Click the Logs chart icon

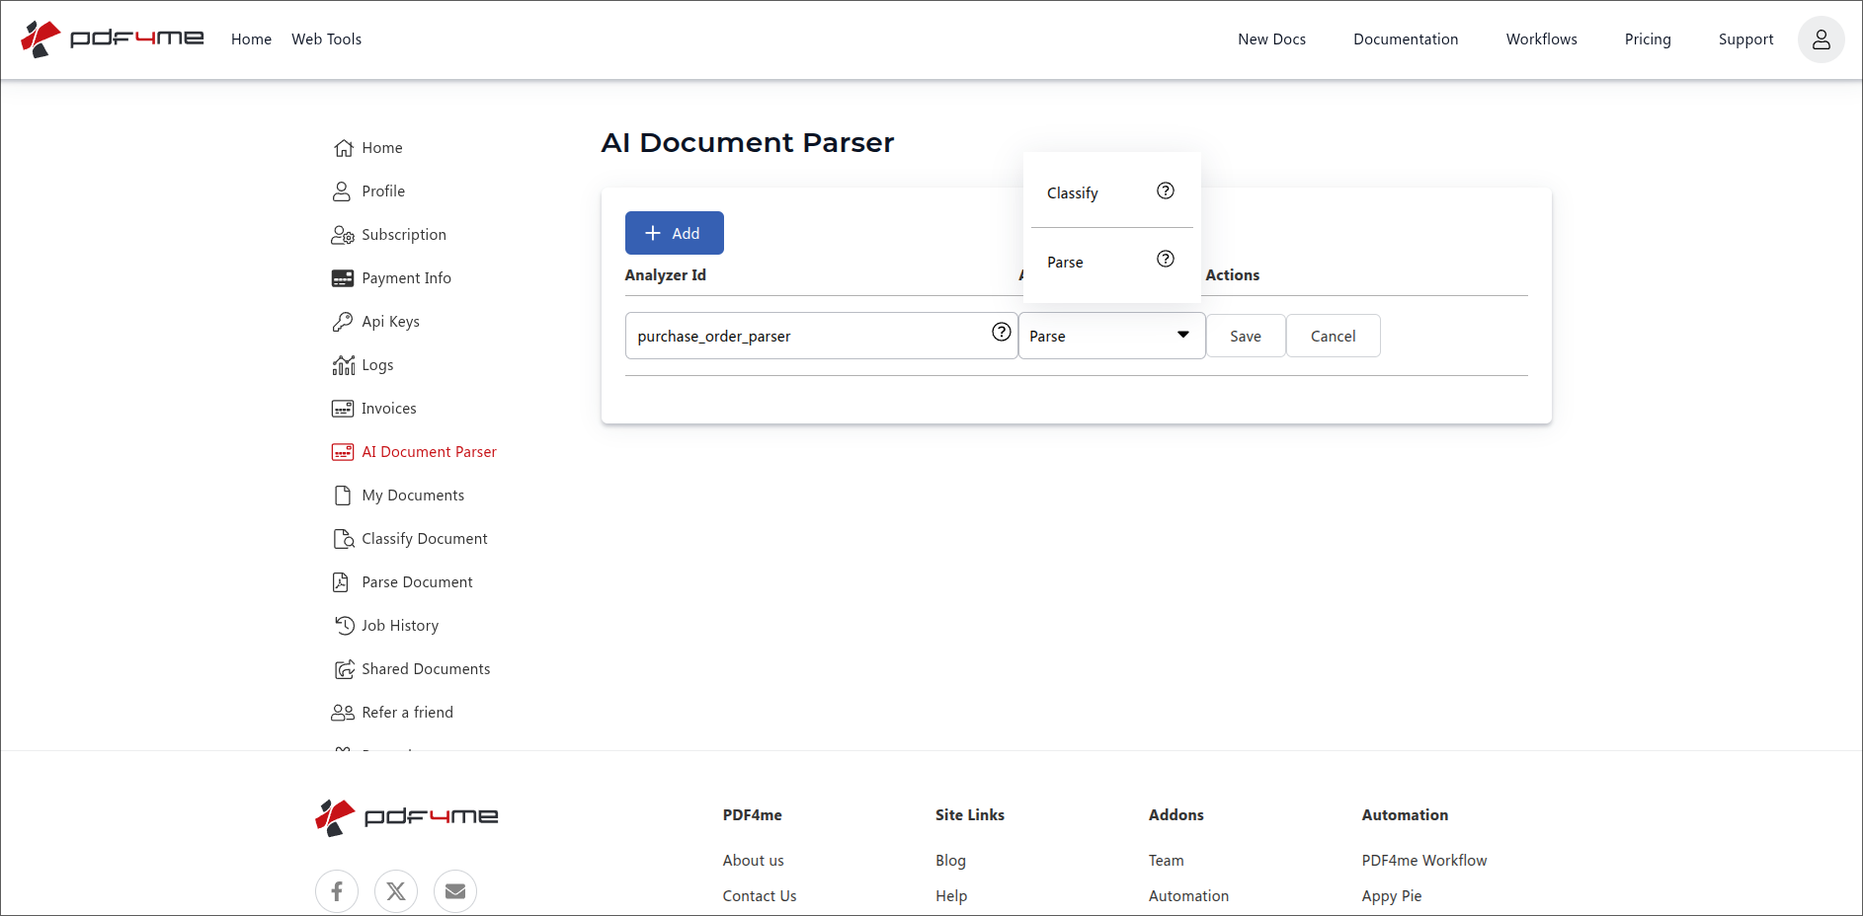coord(343,365)
